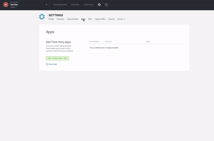Open the Design menu
Viewport: 214px width, 141px height.
click(75, 5)
